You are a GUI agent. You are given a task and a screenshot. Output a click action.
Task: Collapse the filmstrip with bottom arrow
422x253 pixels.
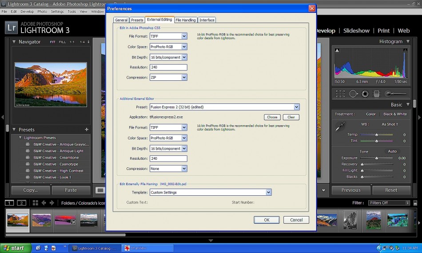(x=211, y=241)
